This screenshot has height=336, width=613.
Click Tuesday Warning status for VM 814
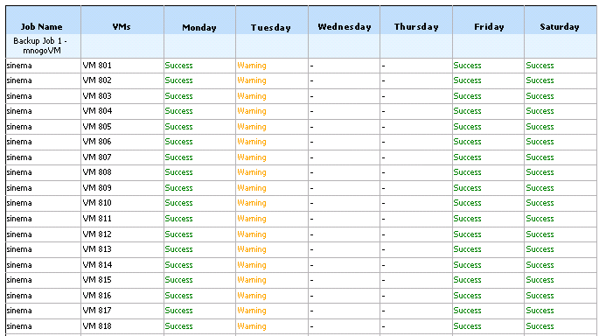click(251, 265)
